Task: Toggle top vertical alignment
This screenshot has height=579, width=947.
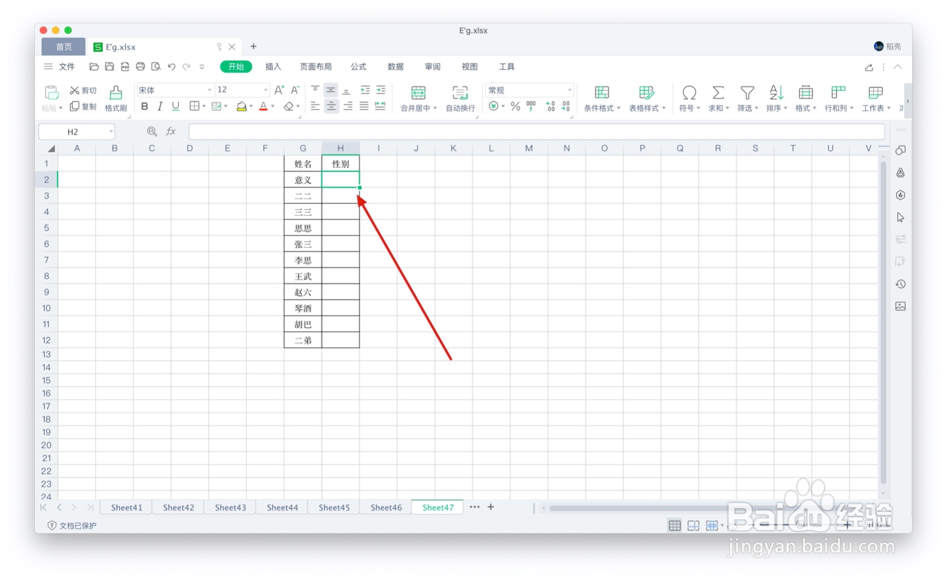Action: coord(315,90)
